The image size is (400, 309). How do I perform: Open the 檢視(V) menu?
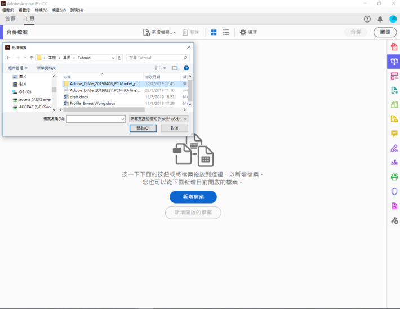[41, 10]
